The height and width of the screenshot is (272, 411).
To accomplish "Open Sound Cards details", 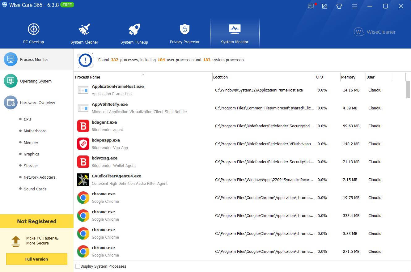I will click(x=35, y=189).
